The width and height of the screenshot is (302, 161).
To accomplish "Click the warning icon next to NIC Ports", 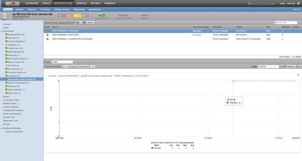I will (6, 65).
